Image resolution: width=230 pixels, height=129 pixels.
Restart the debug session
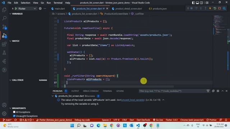tap(215, 8)
